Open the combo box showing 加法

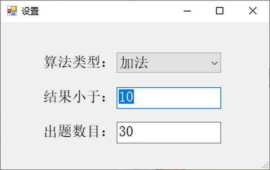tap(169, 63)
